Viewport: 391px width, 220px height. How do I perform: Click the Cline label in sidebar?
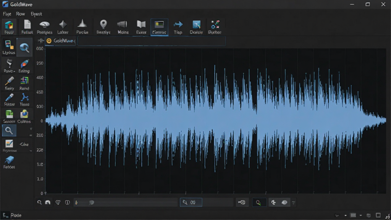coord(24,144)
